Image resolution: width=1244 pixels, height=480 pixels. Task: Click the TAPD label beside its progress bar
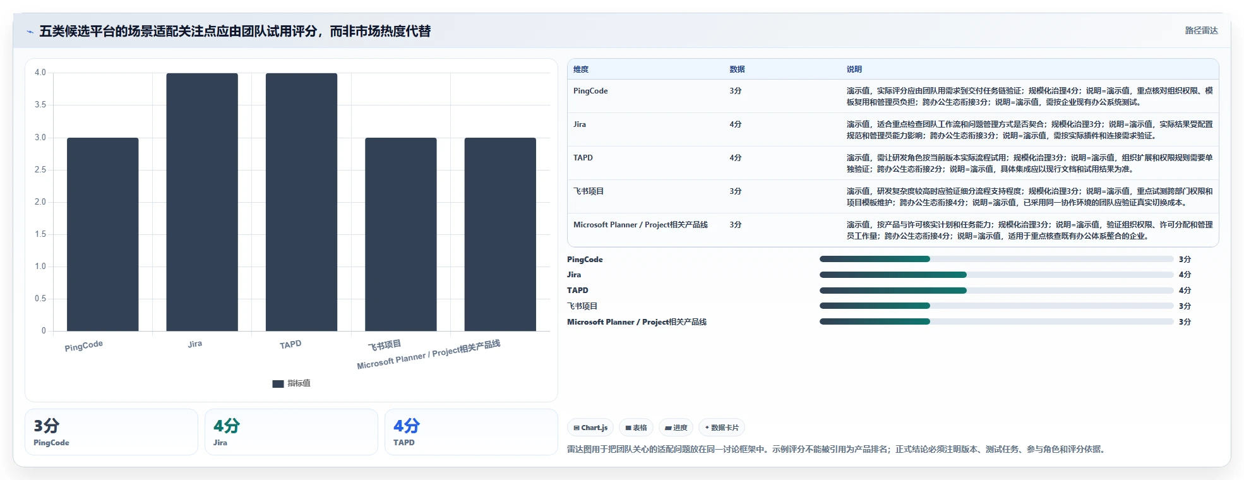point(577,291)
